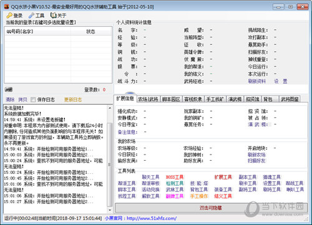The image size is (312, 225).
Task: Open the 手工挖矿 tab
Action: point(215,99)
